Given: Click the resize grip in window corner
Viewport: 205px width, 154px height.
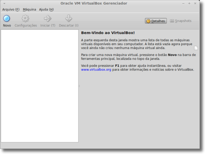Looking at the screenshot, I should pyautogui.click(x=197, y=146).
